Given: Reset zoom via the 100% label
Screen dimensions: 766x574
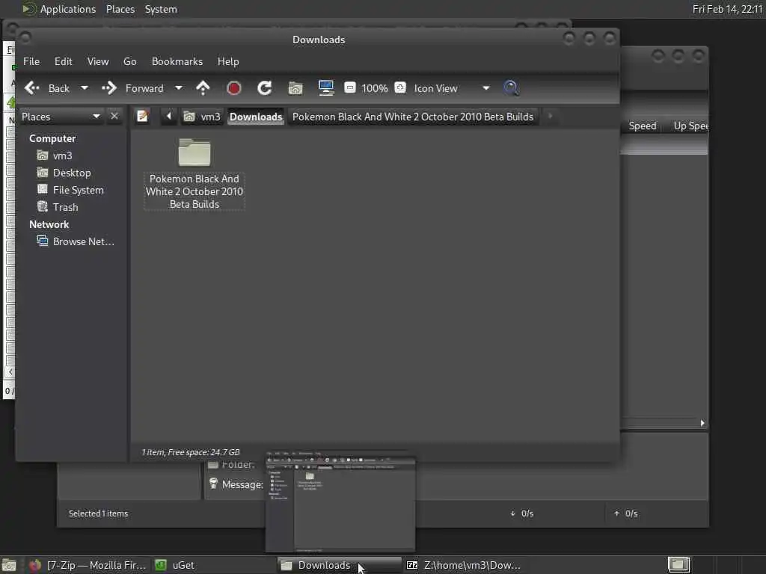Looking at the screenshot, I should click(374, 88).
